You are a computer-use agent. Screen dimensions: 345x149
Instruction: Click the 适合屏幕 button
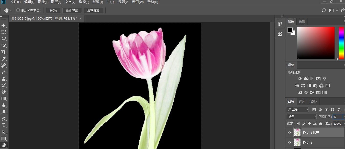[x=72, y=10]
